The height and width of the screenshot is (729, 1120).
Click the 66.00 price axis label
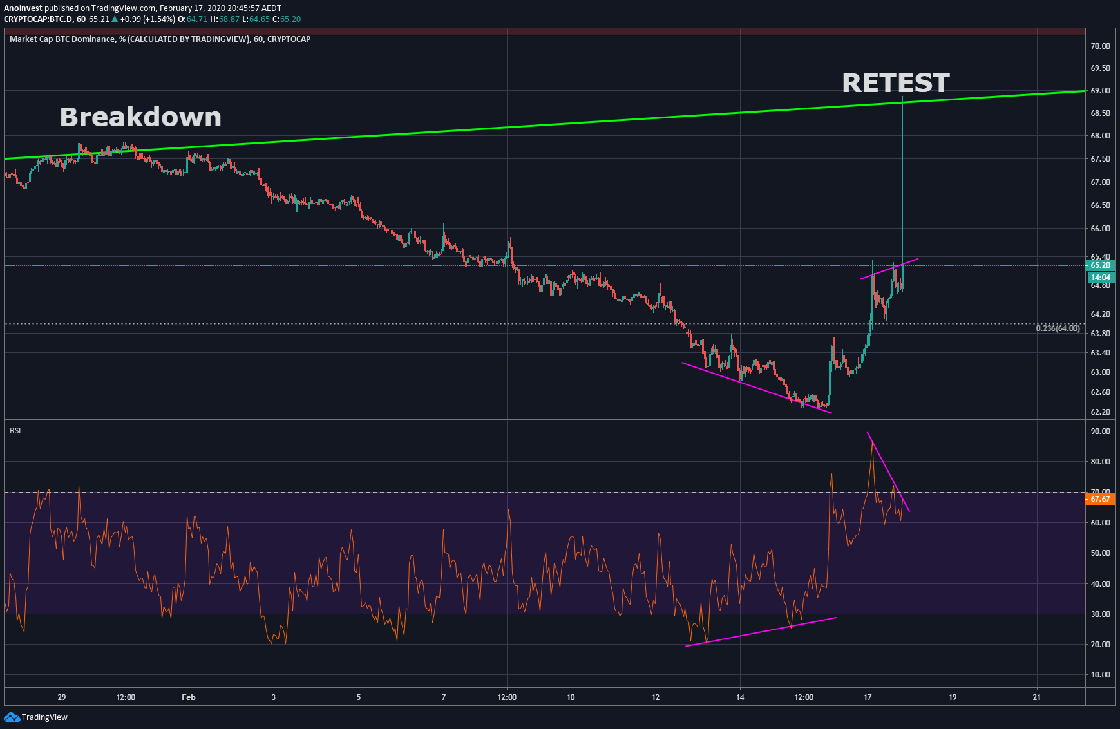pos(1100,229)
